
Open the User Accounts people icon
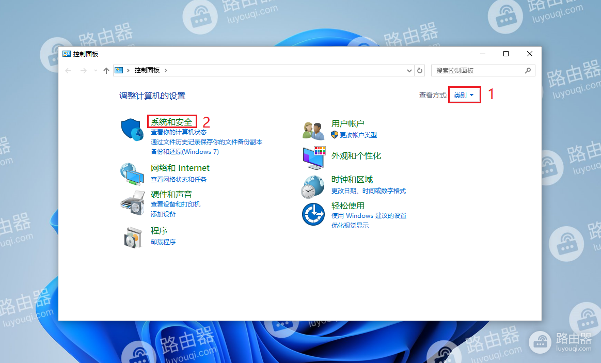tap(313, 131)
